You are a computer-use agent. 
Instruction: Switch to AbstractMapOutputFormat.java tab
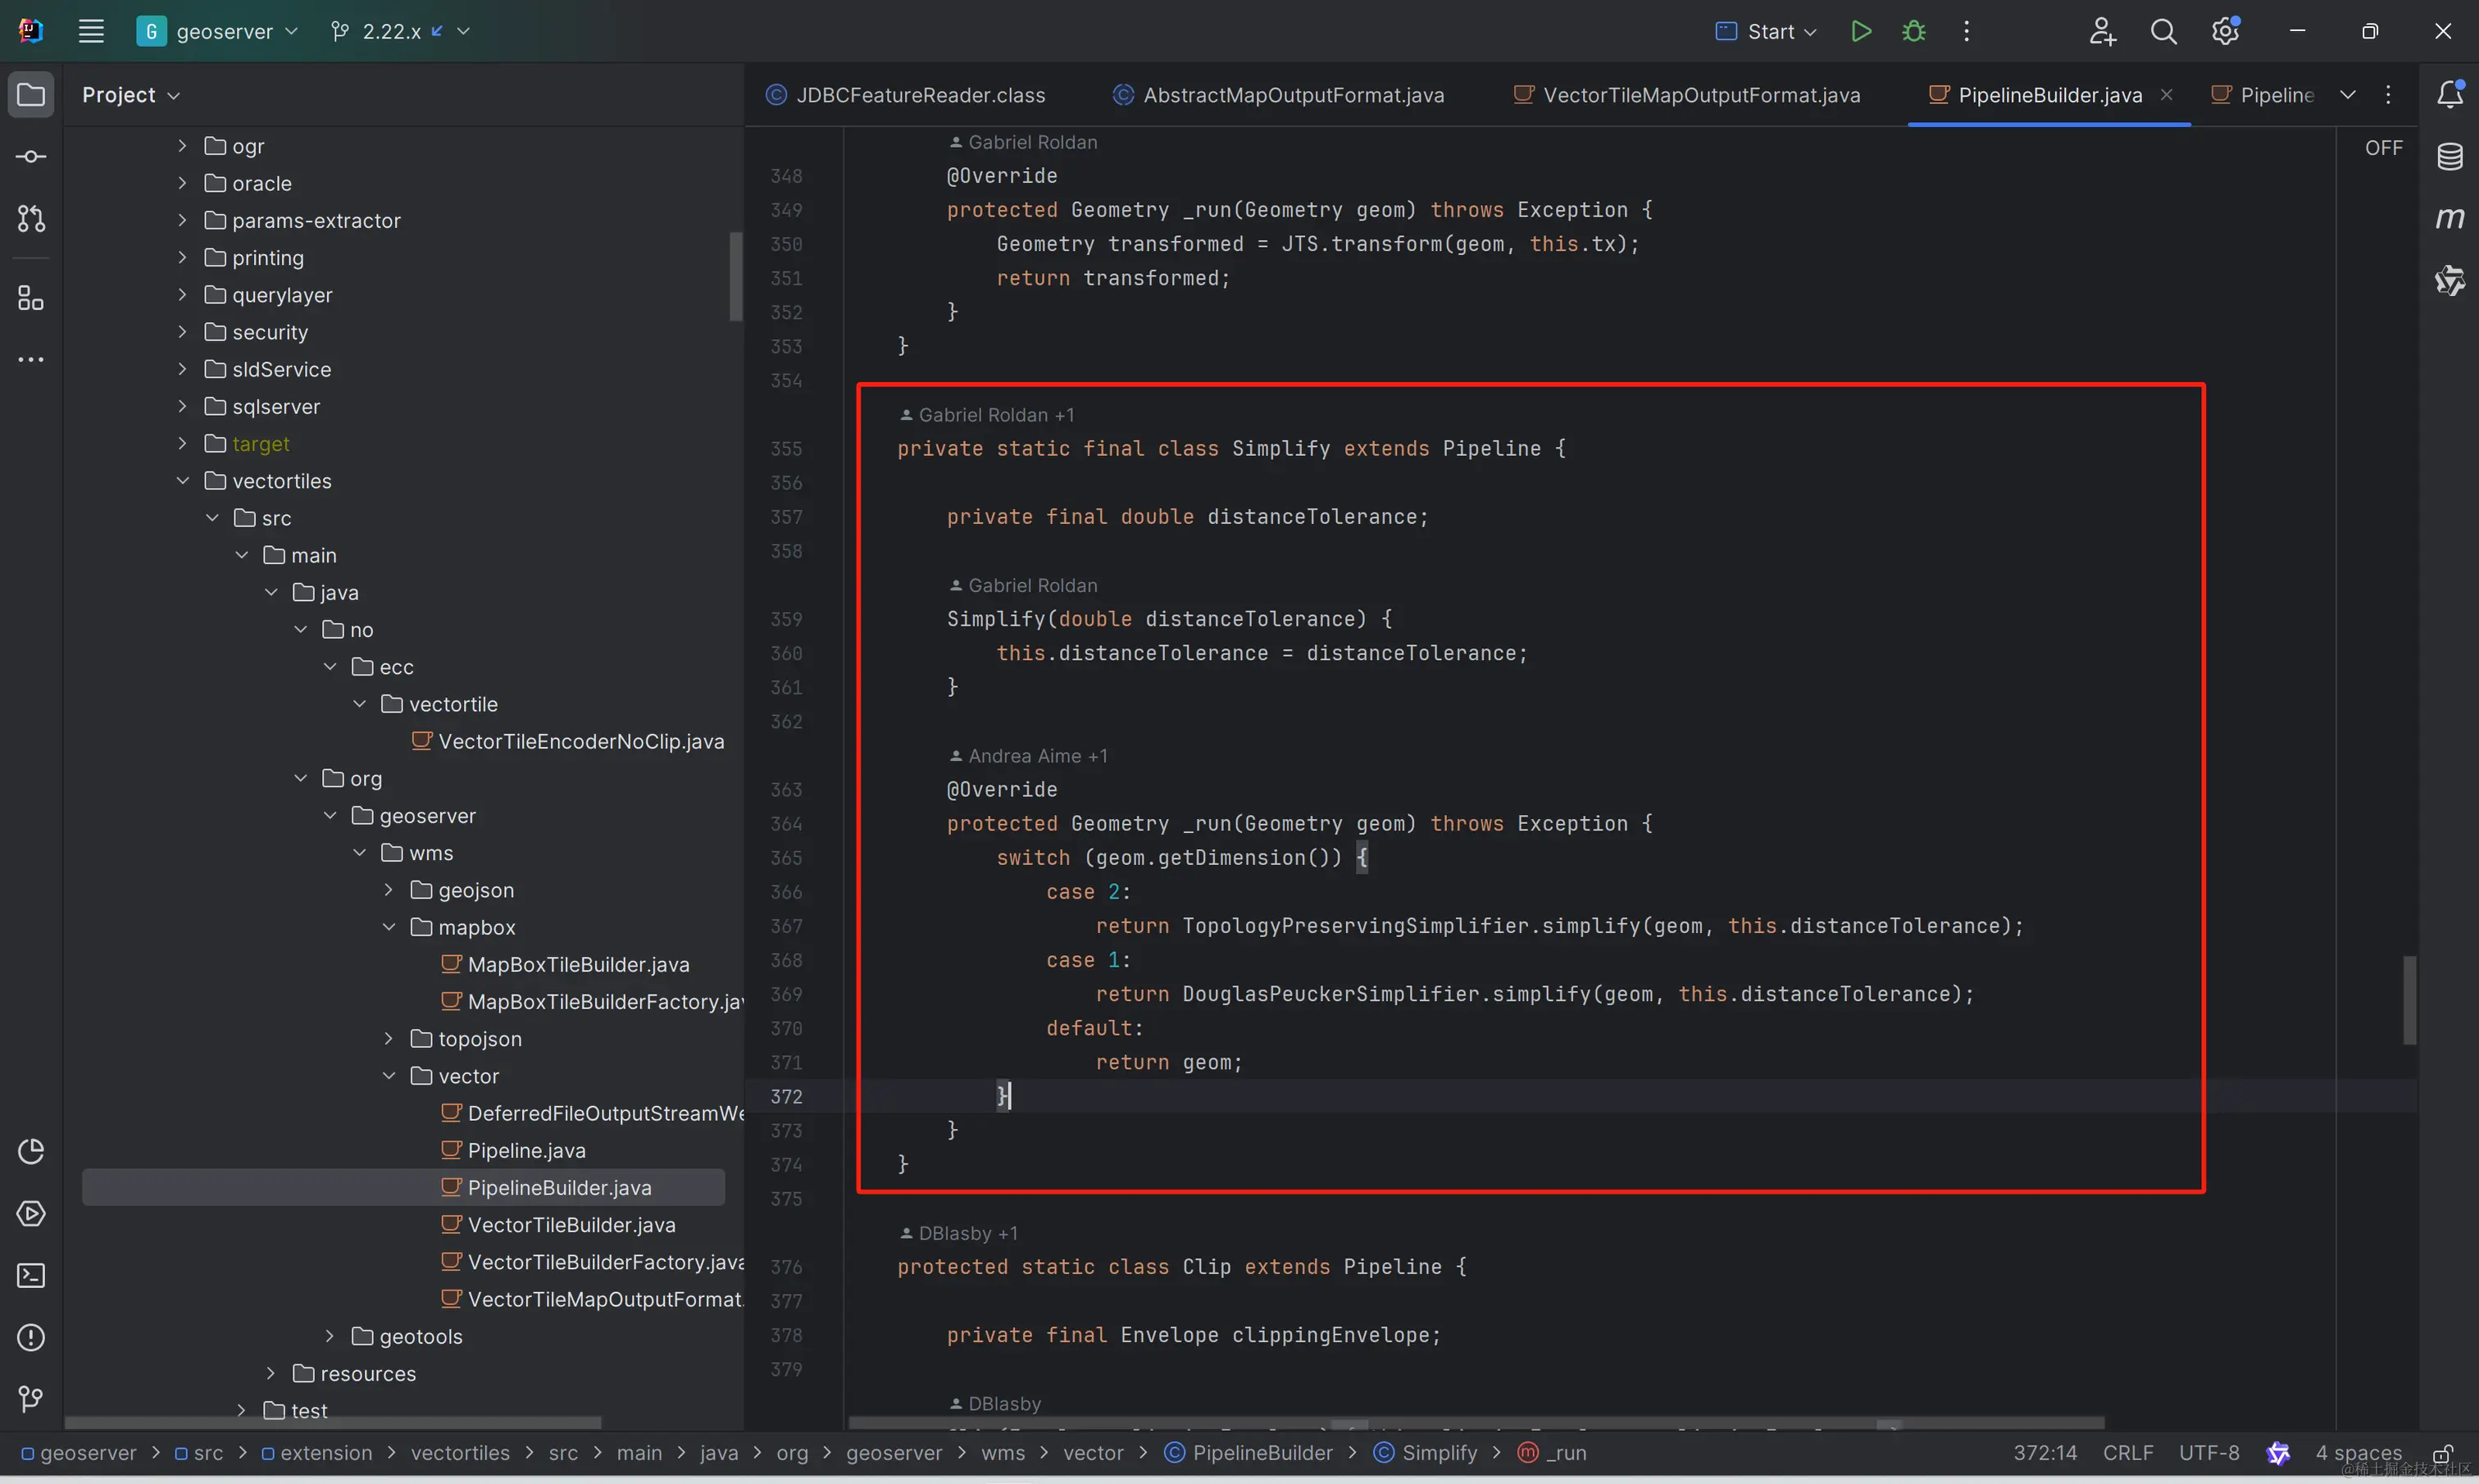[x=1279, y=95]
